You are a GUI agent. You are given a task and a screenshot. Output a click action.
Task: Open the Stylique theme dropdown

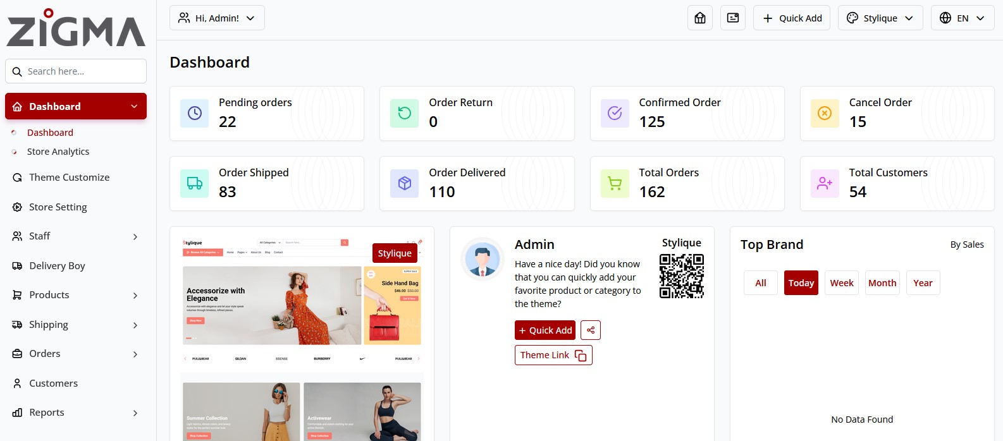pos(880,18)
